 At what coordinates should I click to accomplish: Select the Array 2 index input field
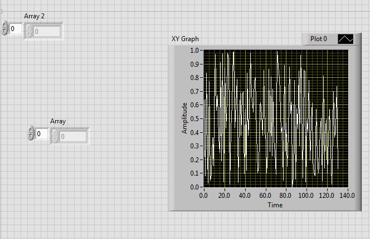coord(16,29)
